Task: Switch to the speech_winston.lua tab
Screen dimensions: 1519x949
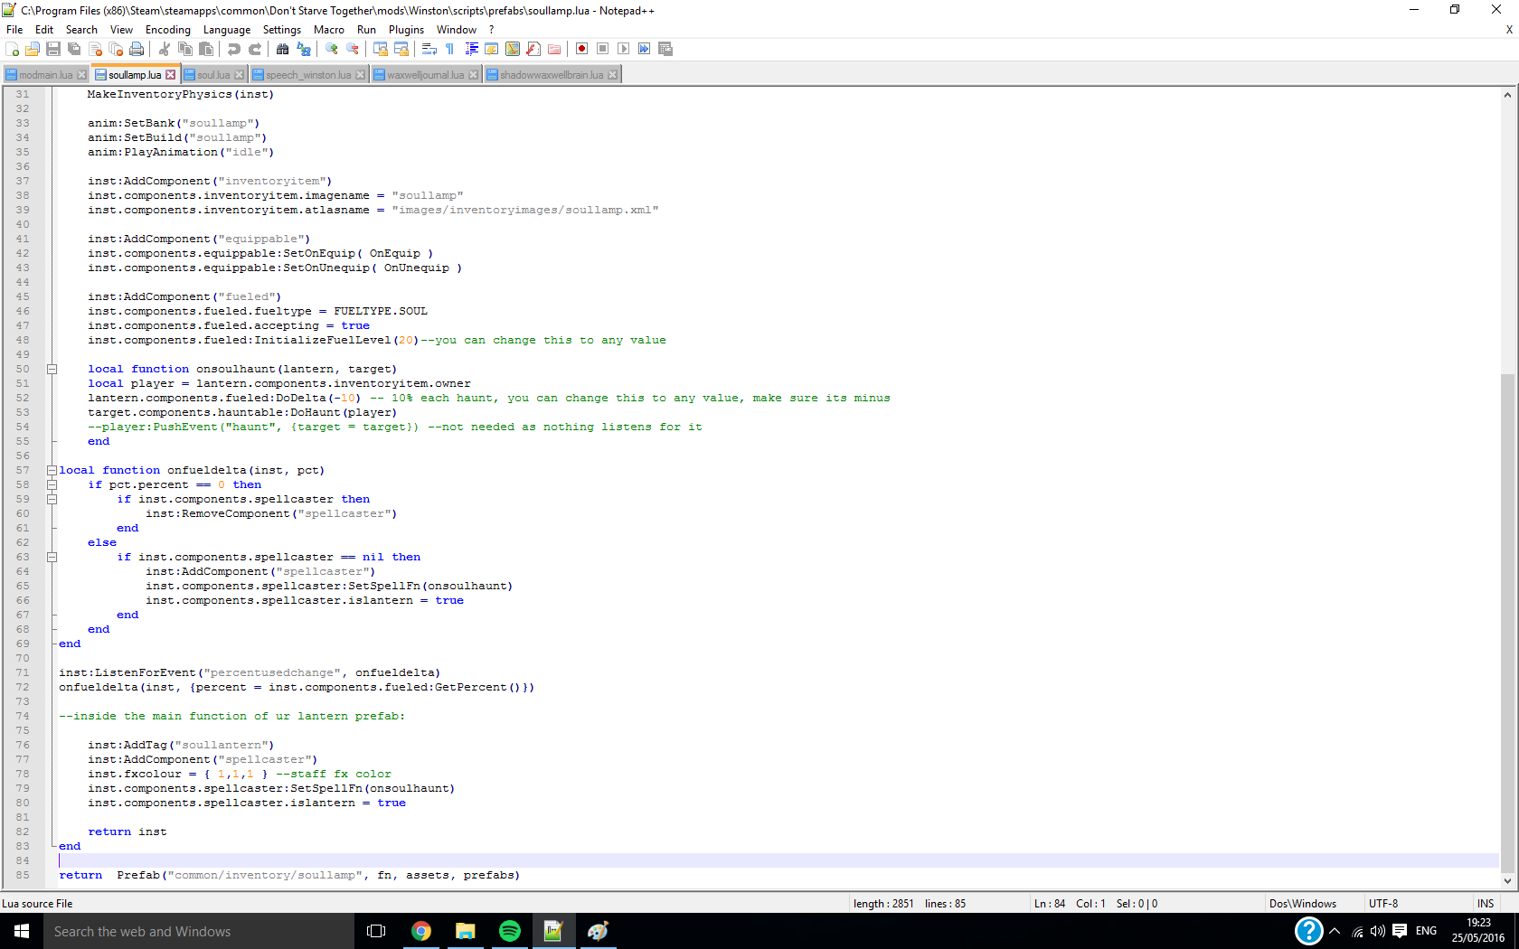Action: tap(307, 75)
